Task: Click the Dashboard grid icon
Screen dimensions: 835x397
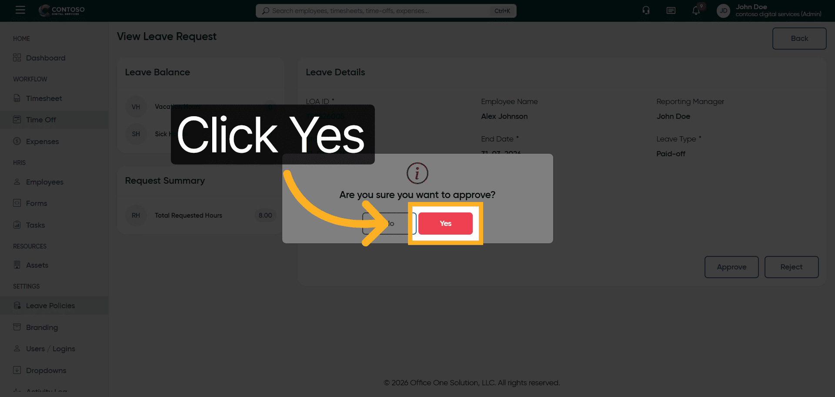Action: pyautogui.click(x=17, y=57)
